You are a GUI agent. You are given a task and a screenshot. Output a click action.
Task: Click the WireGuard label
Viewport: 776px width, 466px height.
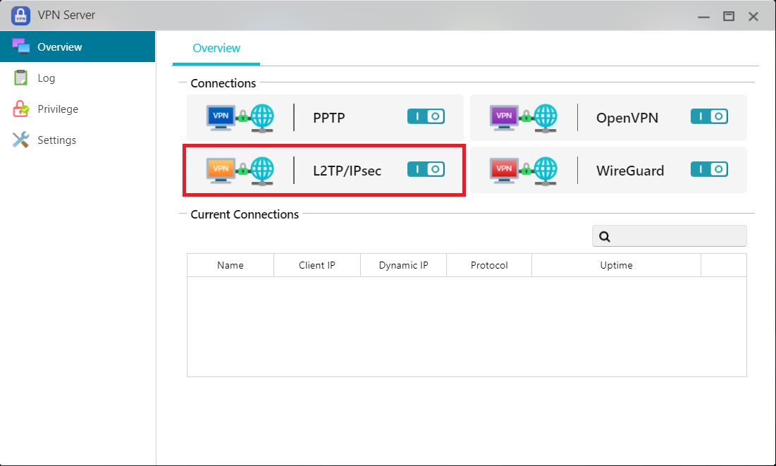pyautogui.click(x=630, y=171)
